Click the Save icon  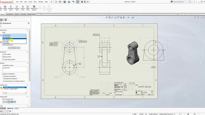coord(65,2)
